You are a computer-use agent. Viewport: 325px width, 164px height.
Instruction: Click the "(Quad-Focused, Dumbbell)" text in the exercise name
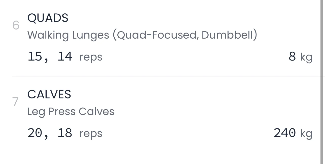coord(185,35)
